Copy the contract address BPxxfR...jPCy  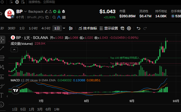[47, 17]
